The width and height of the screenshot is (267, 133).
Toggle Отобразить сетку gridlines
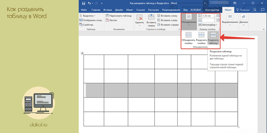tap(91, 20)
